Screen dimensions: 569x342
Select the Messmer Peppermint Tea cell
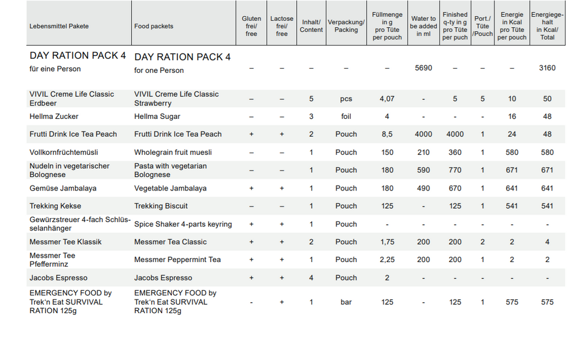tap(177, 260)
